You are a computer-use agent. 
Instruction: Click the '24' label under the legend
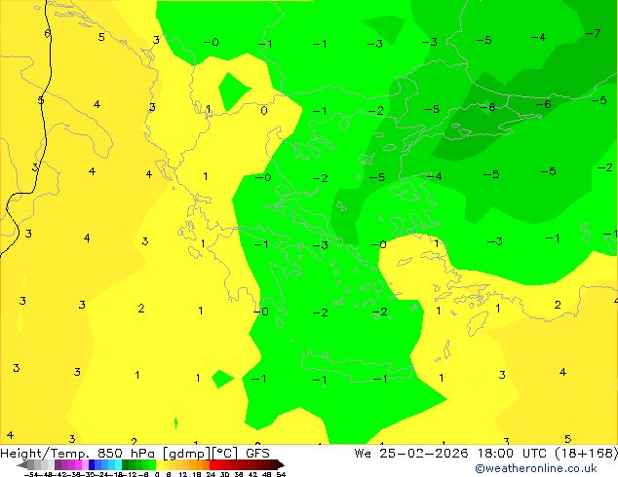click(211, 474)
